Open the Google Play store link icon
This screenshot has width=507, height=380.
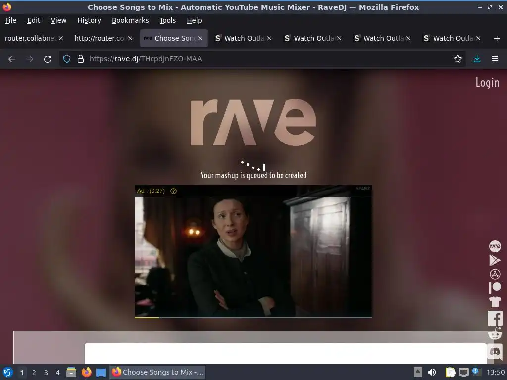[x=495, y=260]
